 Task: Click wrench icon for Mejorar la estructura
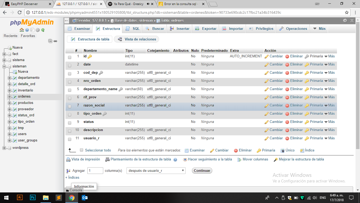click(276, 160)
